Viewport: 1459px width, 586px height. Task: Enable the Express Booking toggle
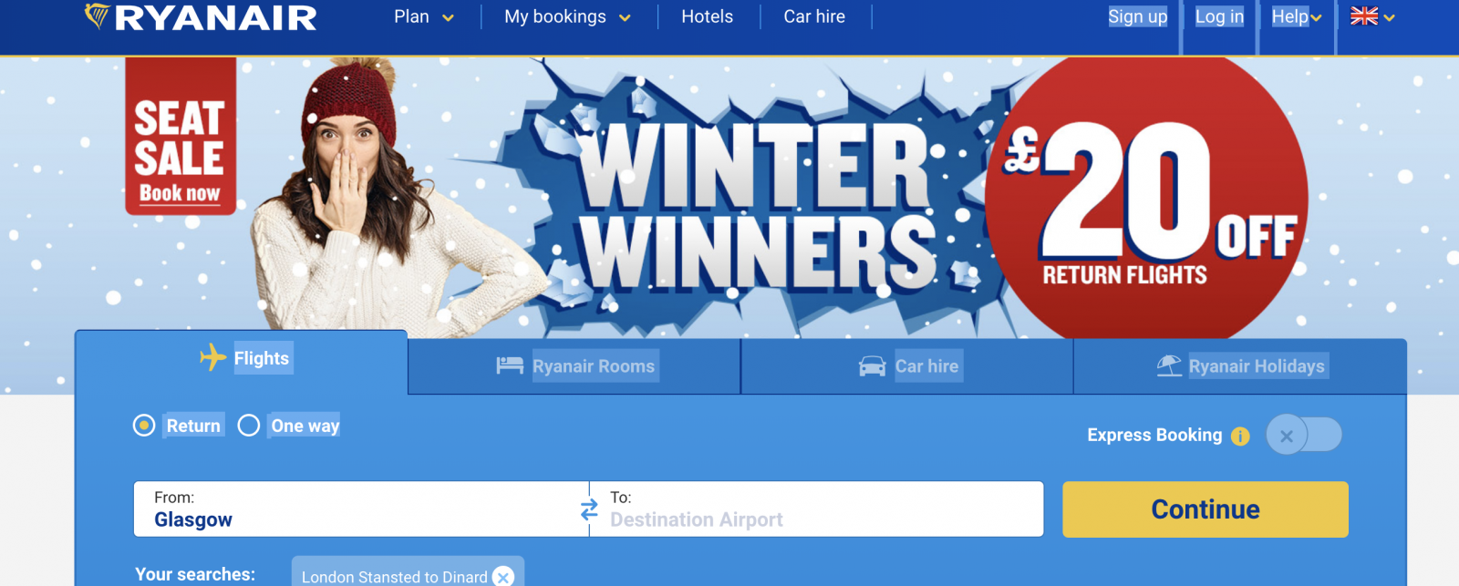pos(1304,435)
